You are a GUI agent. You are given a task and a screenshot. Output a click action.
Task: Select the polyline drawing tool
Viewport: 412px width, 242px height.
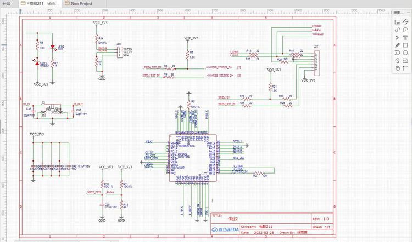[405, 22]
